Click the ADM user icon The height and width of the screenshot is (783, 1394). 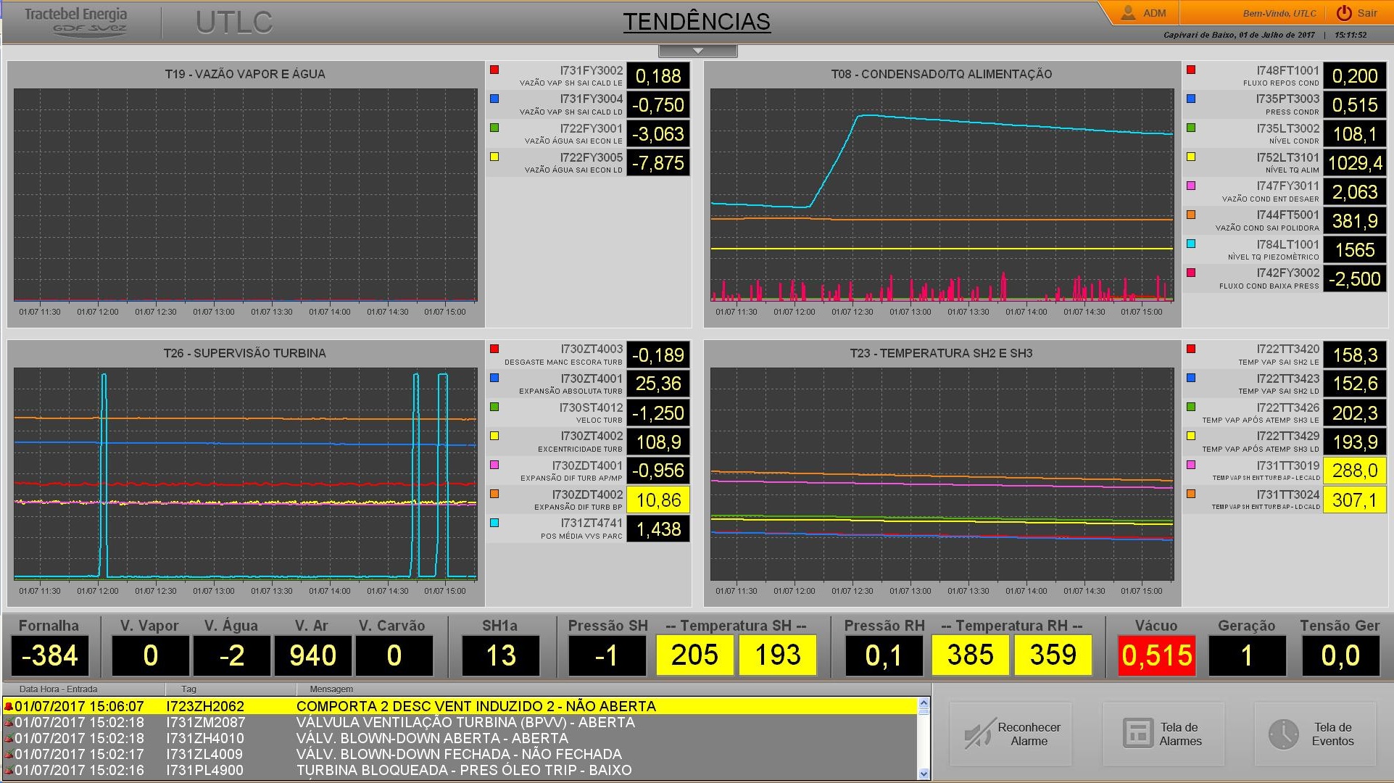click(x=1129, y=13)
